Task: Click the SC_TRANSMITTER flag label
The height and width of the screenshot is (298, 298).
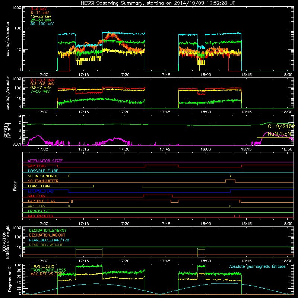Action: (x=43, y=181)
